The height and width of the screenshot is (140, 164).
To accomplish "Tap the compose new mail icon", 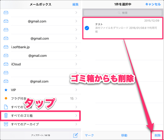I will point(75,135).
